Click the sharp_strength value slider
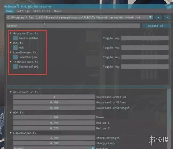 coord(54,138)
